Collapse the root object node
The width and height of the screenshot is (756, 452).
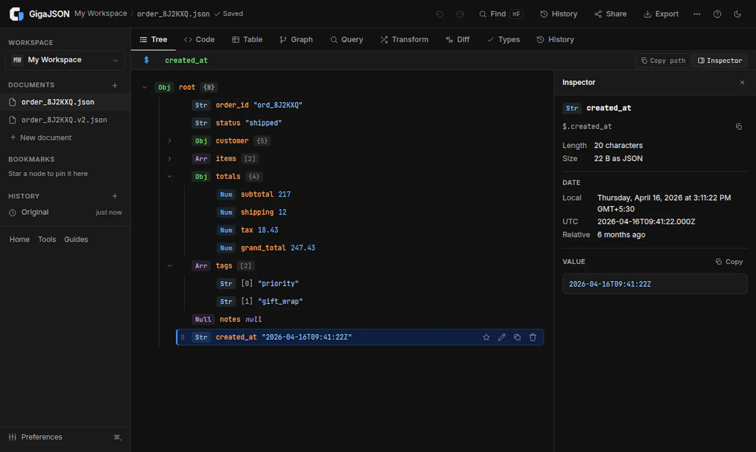click(x=145, y=87)
